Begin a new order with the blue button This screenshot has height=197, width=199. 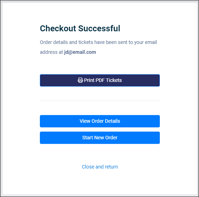click(100, 138)
